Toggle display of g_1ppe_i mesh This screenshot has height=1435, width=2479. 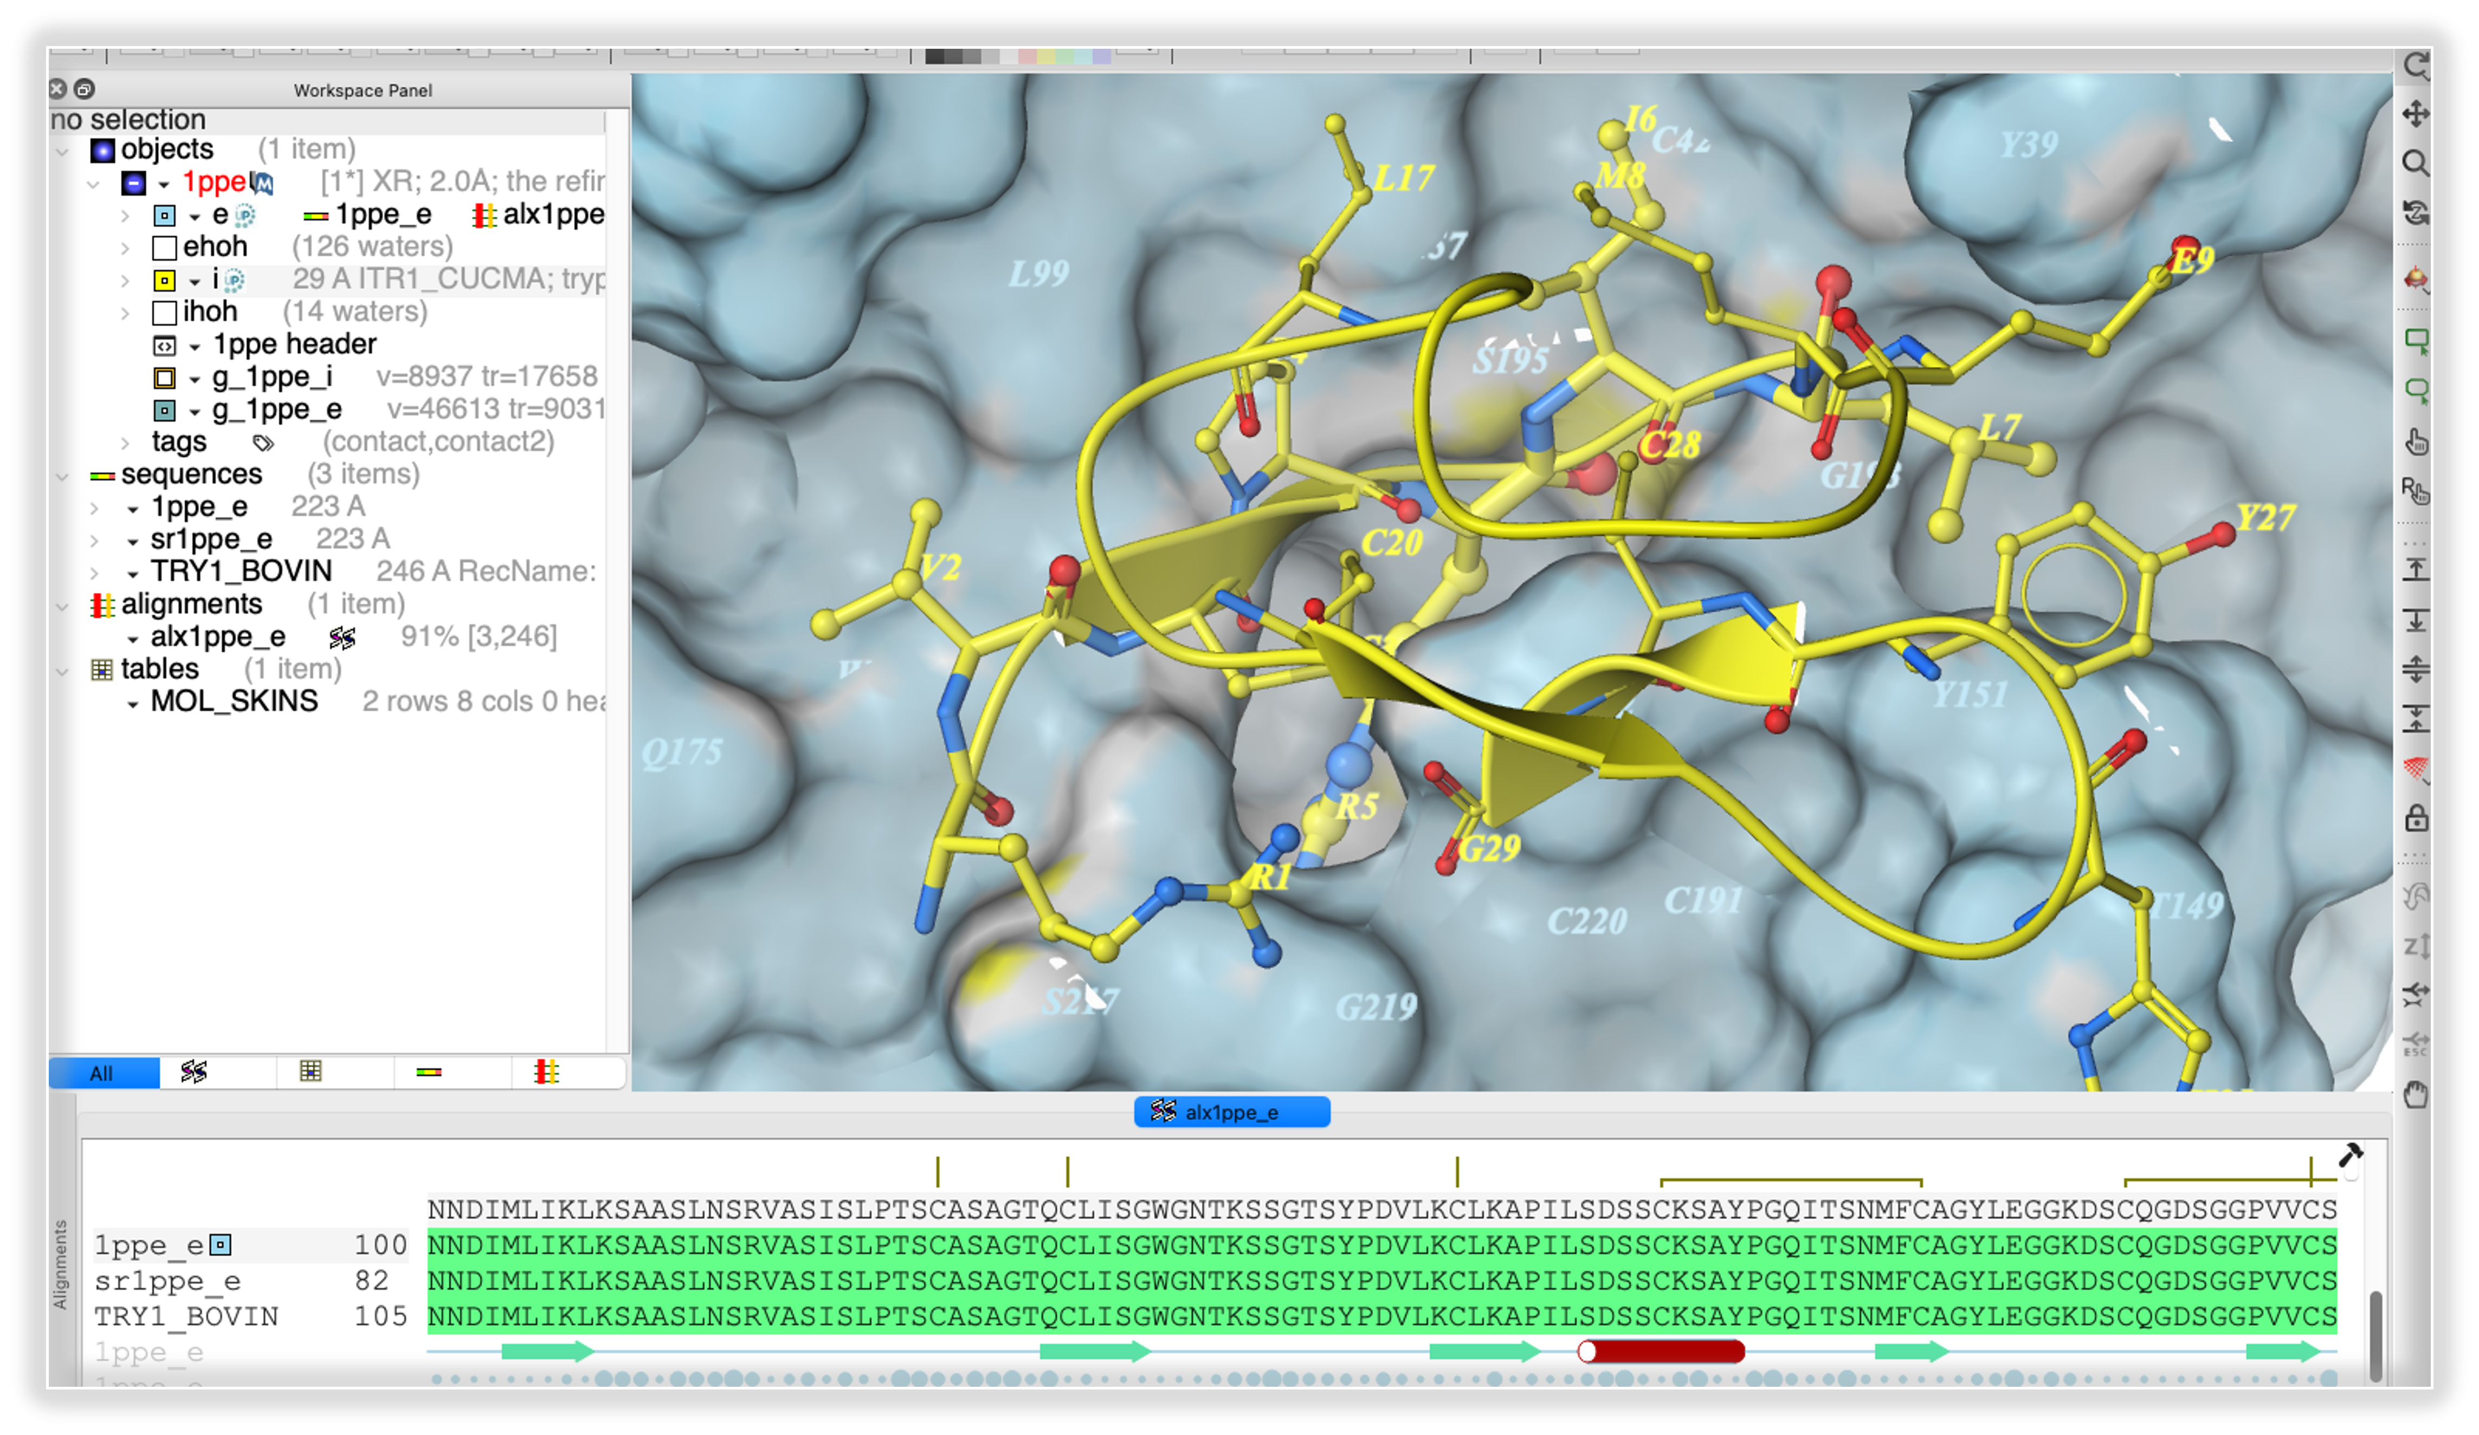[x=165, y=378]
